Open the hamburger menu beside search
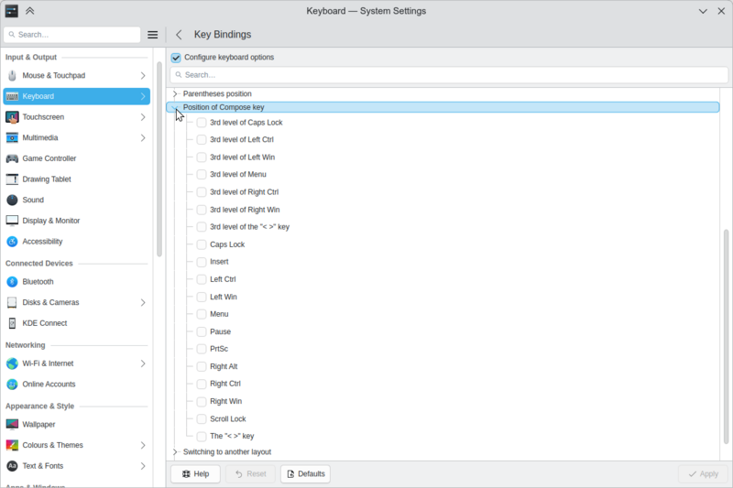Viewport: 733px width, 488px height. [153, 35]
